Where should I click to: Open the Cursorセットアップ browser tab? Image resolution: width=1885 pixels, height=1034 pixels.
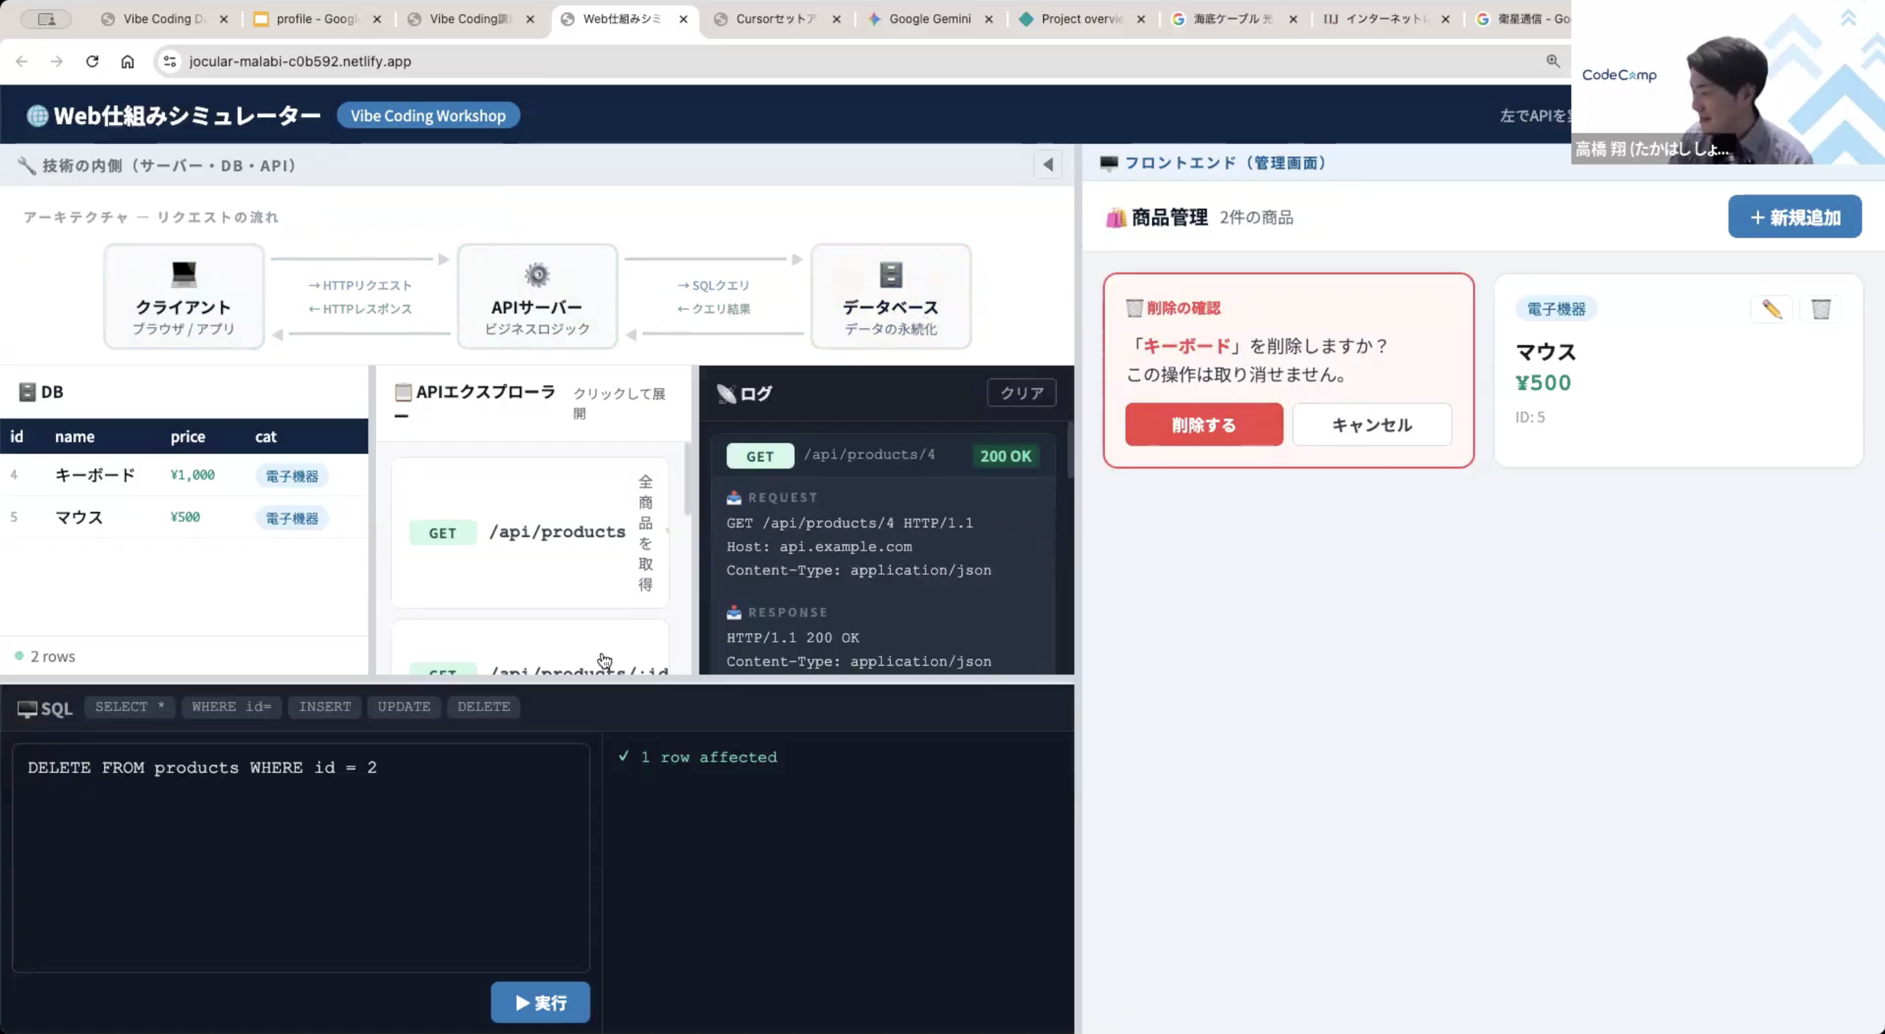(x=776, y=19)
